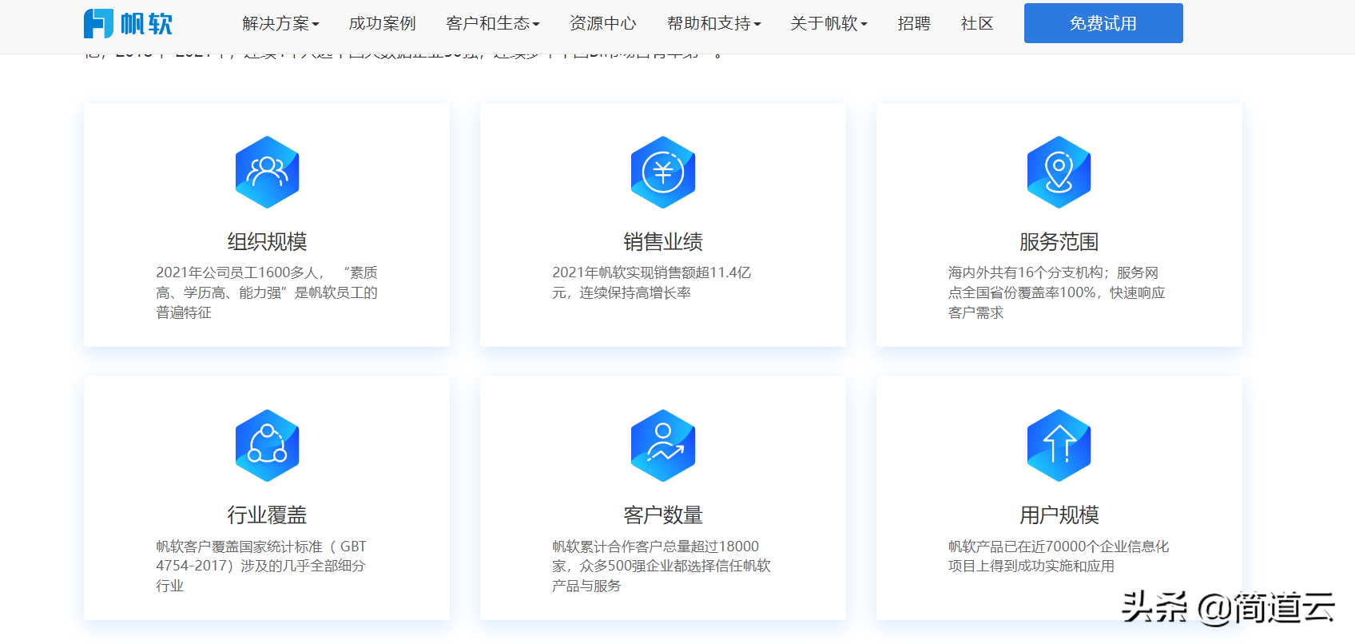Click the 免费试用 button
Viewport: 1355px width, 644px height.
click(x=1103, y=23)
